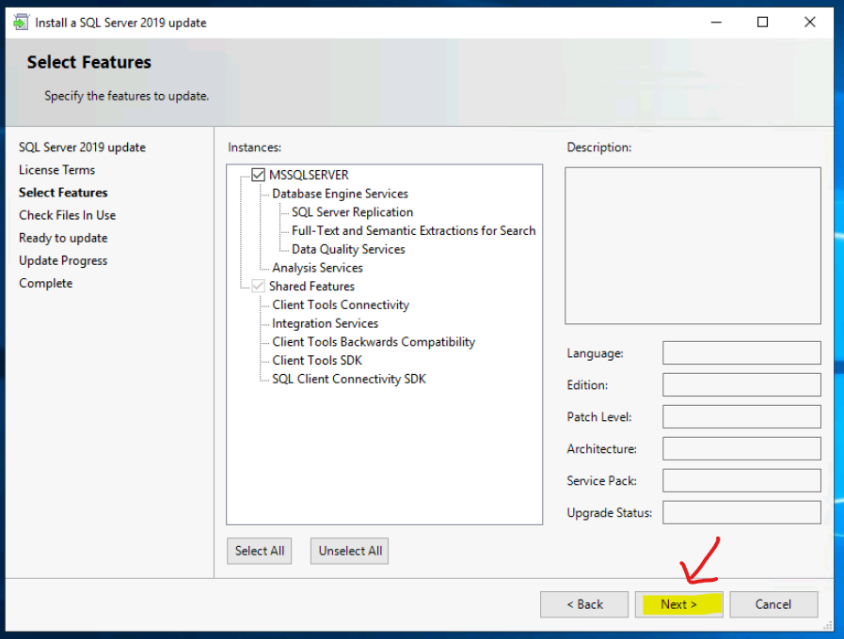The width and height of the screenshot is (844, 639).
Task: Click the Ready to update step
Action: tap(63, 238)
